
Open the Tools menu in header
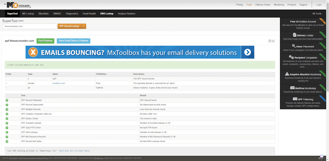pos(249,4)
